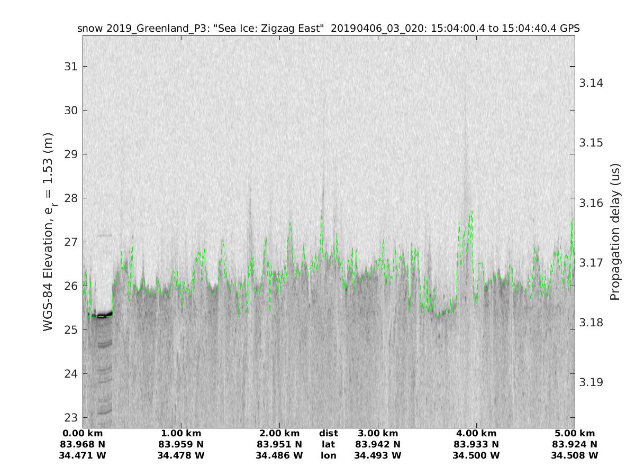Click the 4.00 km distance label
Image resolution: width=635 pixels, height=476 pixels.
476,434
